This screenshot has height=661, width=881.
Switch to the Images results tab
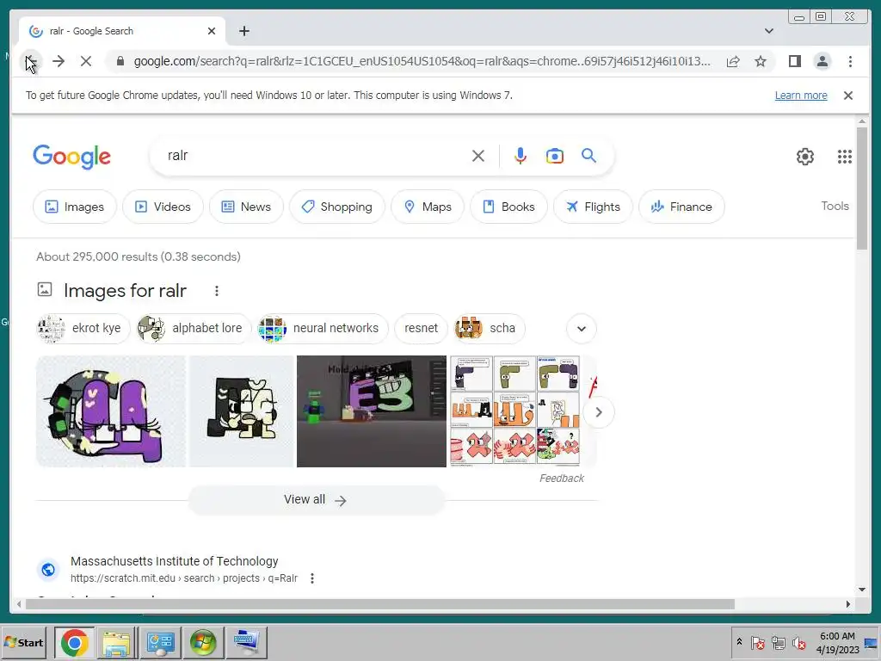(x=75, y=207)
